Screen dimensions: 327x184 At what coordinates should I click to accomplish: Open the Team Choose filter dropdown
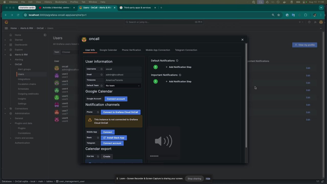[x=70, y=52]
